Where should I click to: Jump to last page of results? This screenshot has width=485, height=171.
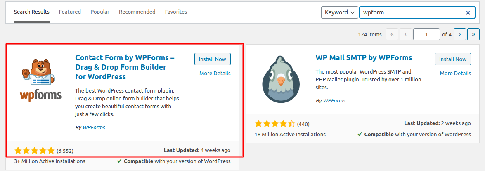(x=473, y=35)
